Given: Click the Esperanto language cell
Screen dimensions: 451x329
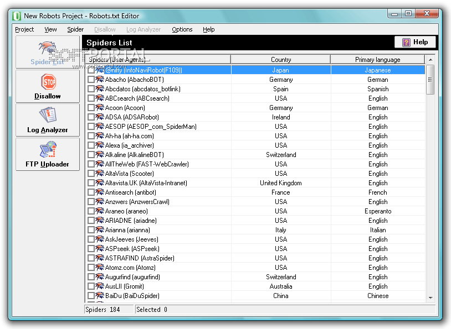Looking at the screenshot, I should 378,211.
